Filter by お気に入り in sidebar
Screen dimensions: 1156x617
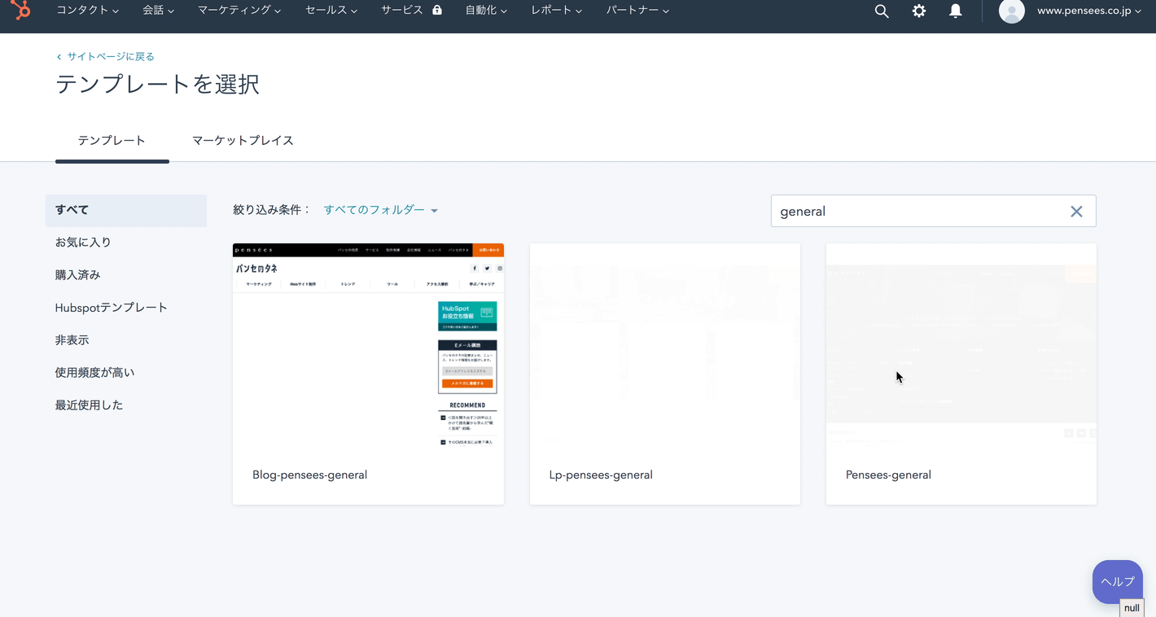pyautogui.click(x=83, y=243)
